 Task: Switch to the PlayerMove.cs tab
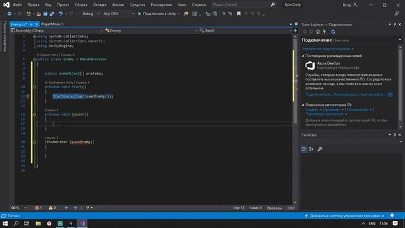point(53,24)
